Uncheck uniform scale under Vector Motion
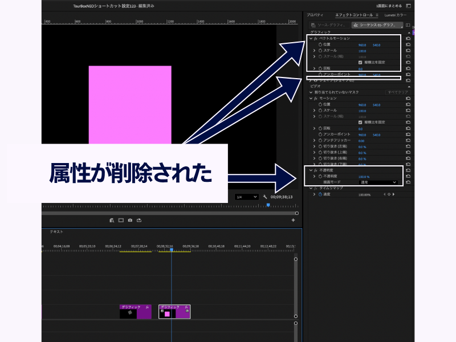456x342 pixels. (360, 62)
